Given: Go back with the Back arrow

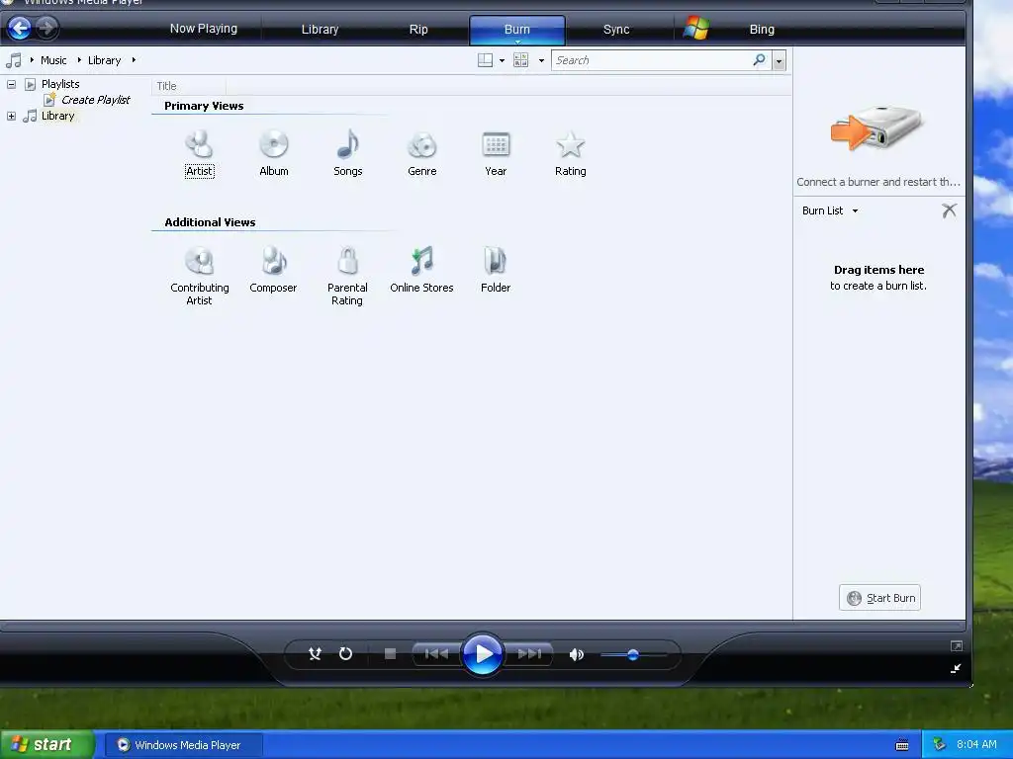Looking at the screenshot, I should tap(20, 28).
